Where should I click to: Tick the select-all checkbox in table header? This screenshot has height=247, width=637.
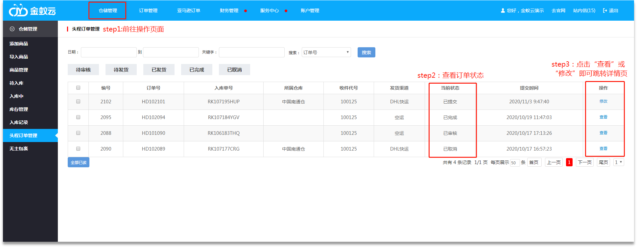78,88
